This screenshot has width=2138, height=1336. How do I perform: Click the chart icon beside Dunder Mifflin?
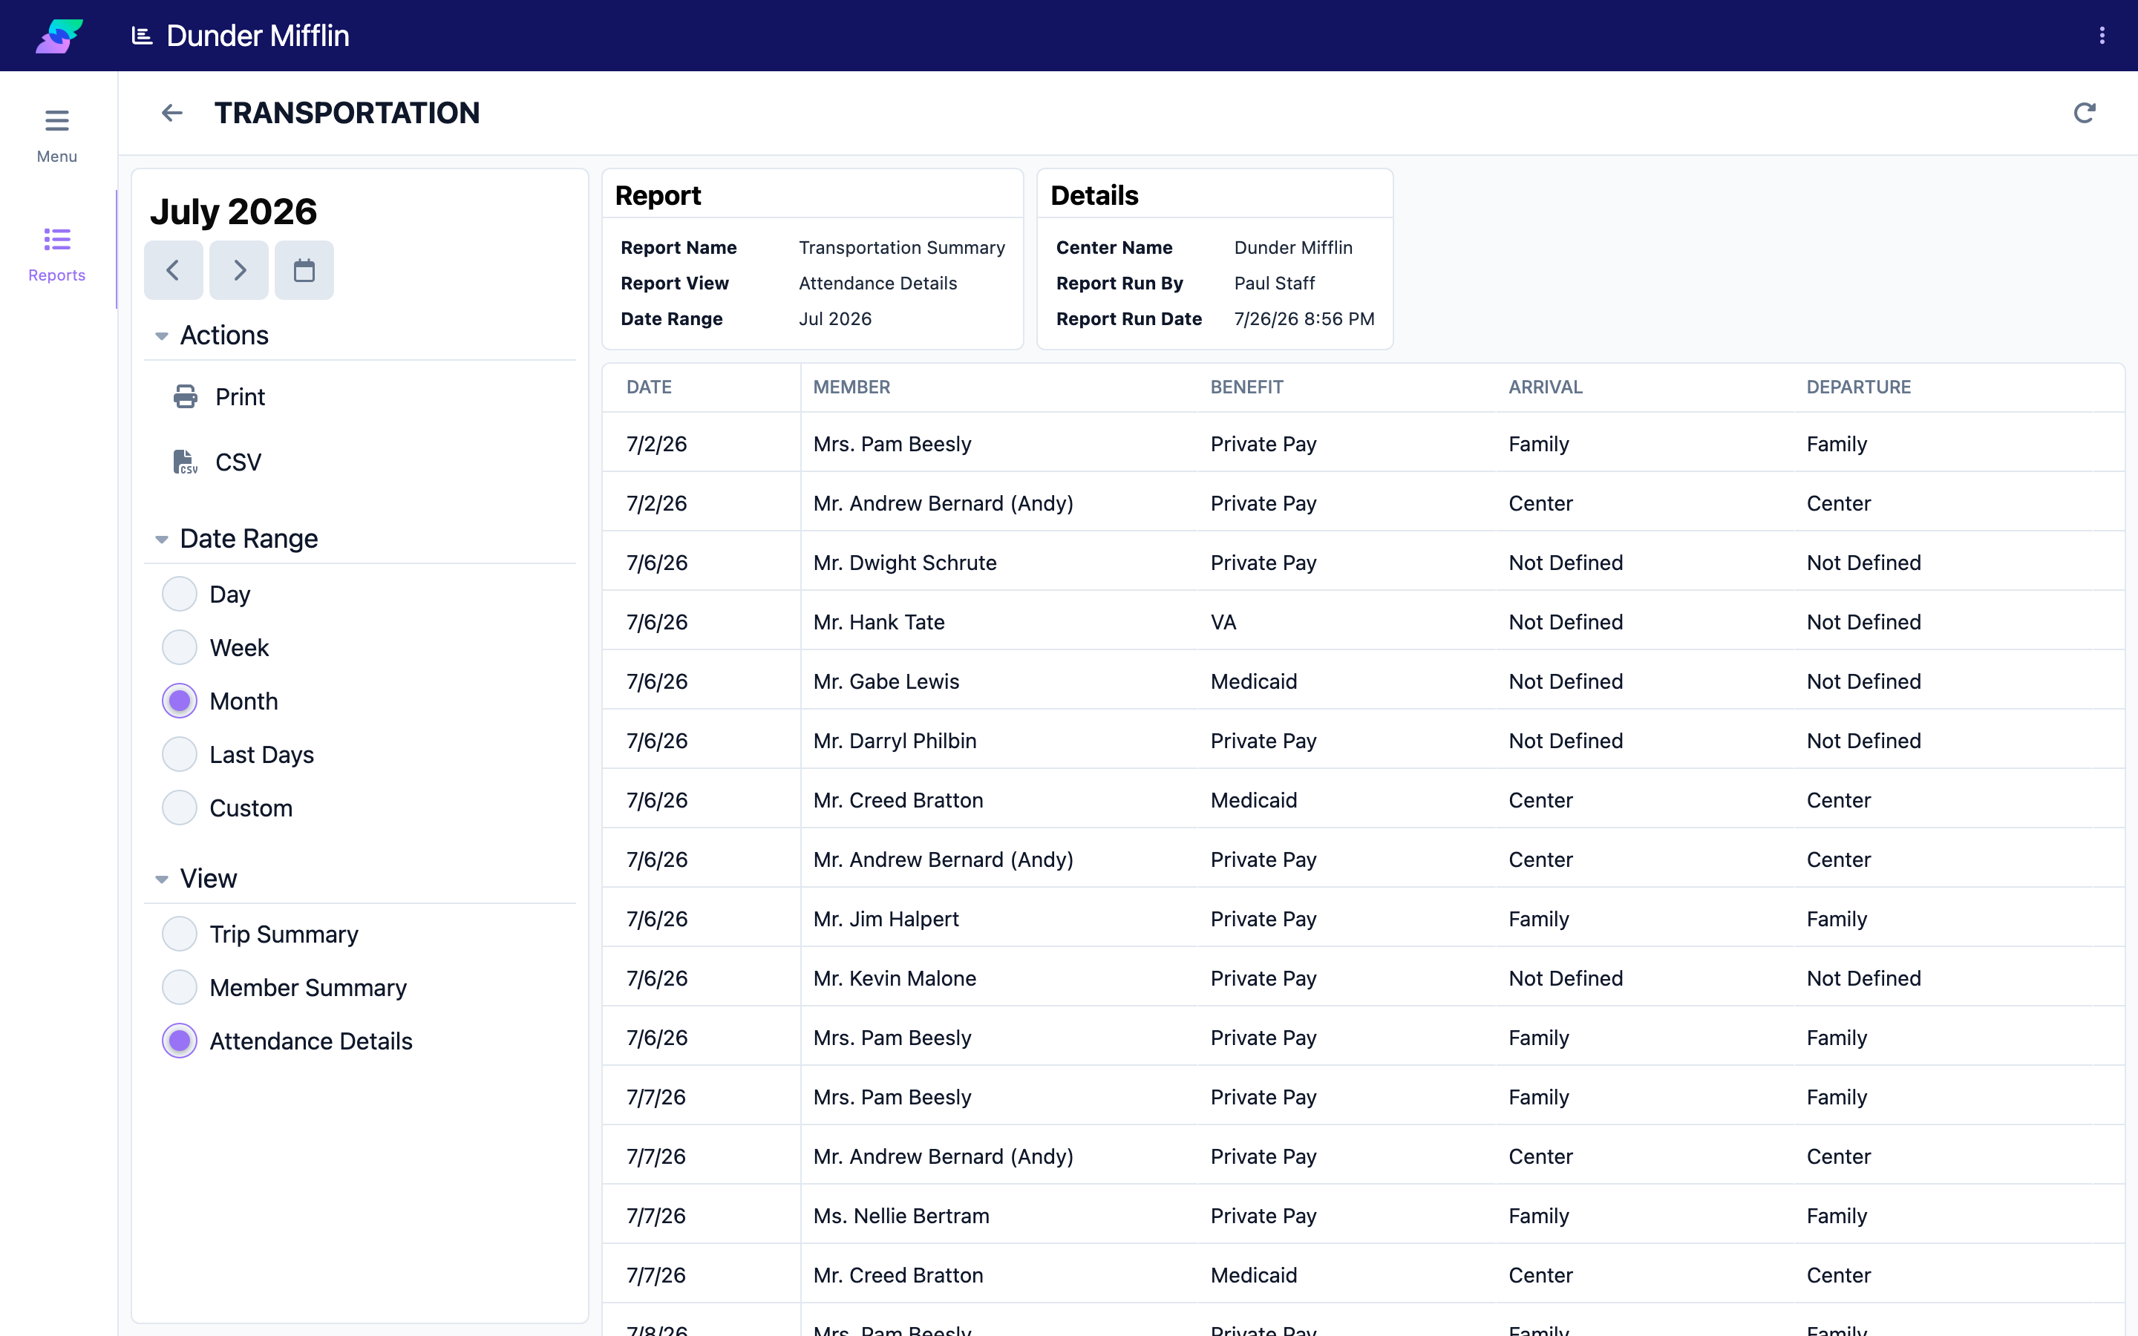[141, 36]
